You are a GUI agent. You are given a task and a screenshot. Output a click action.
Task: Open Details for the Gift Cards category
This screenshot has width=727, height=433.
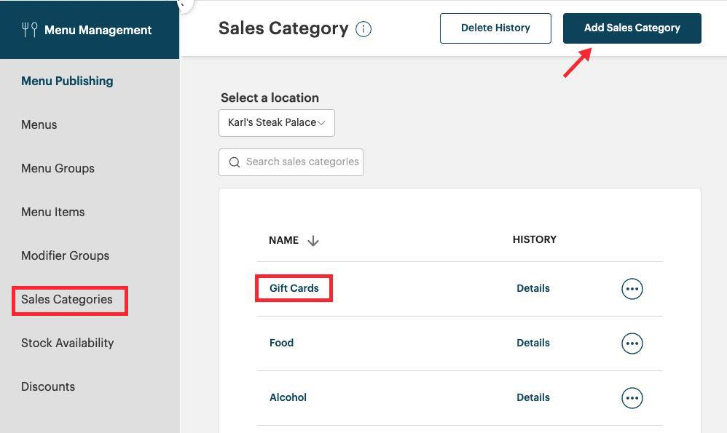pyautogui.click(x=533, y=288)
